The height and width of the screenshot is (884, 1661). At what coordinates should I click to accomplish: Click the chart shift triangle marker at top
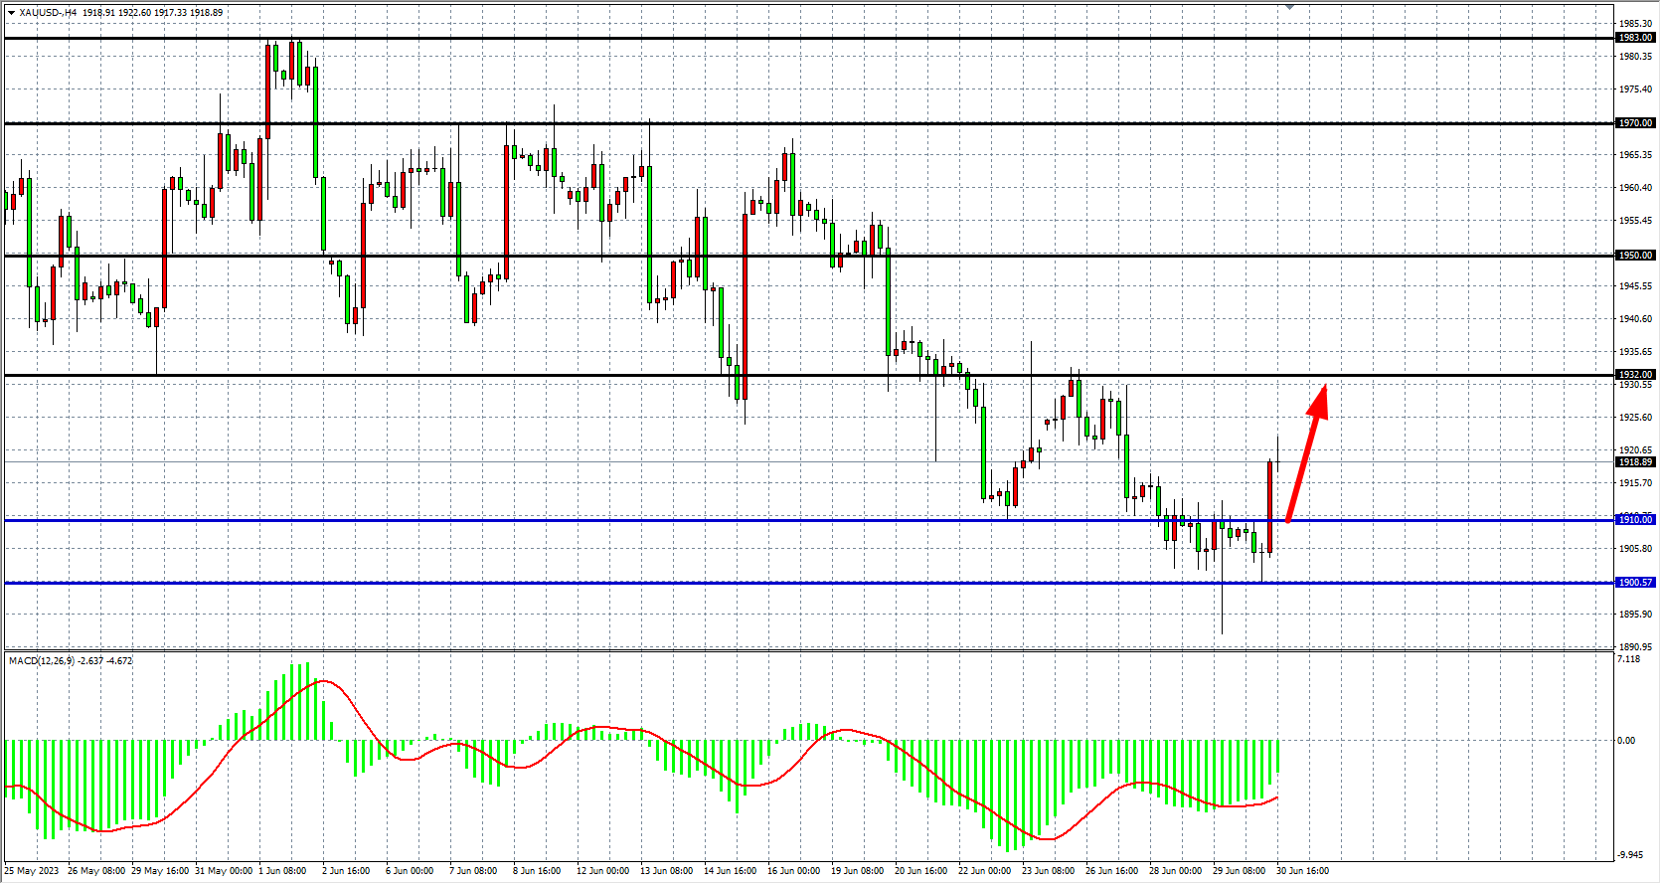point(1289,7)
